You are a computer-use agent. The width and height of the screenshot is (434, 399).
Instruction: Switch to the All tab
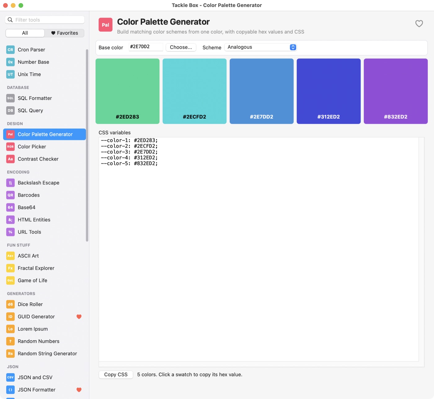point(25,33)
